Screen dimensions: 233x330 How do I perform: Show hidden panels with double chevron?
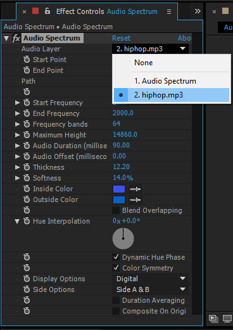click(198, 11)
